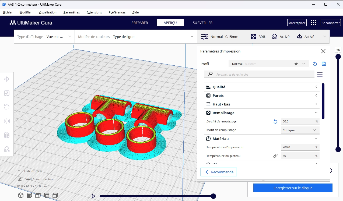Select the Mirror tool icon
This screenshot has height=201, width=343.
point(7,121)
